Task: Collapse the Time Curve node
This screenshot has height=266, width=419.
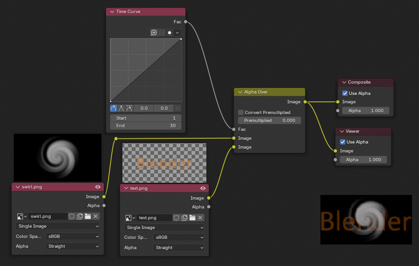Action: pyautogui.click(x=112, y=12)
